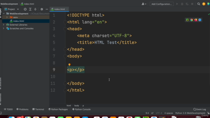Click the tool window quick-access icon bottom-left
Screen dimensions: 210x118
click(x=1, y=113)
